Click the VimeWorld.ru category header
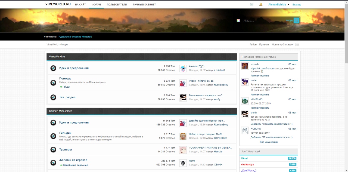This screenshot has height=172, width=348. 142,57
